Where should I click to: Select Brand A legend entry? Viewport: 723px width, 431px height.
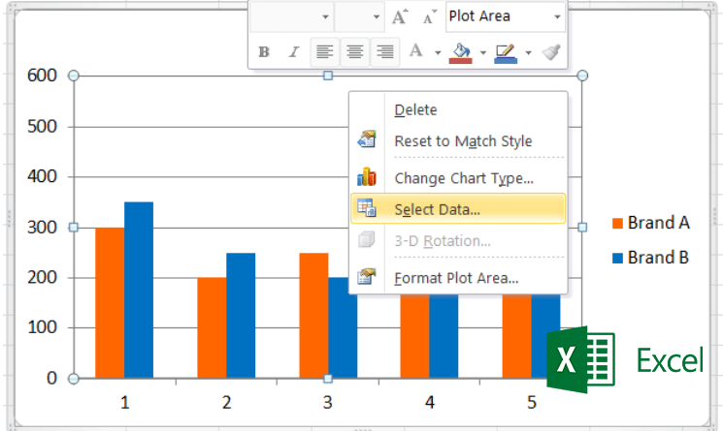click(x=650, y=223)
